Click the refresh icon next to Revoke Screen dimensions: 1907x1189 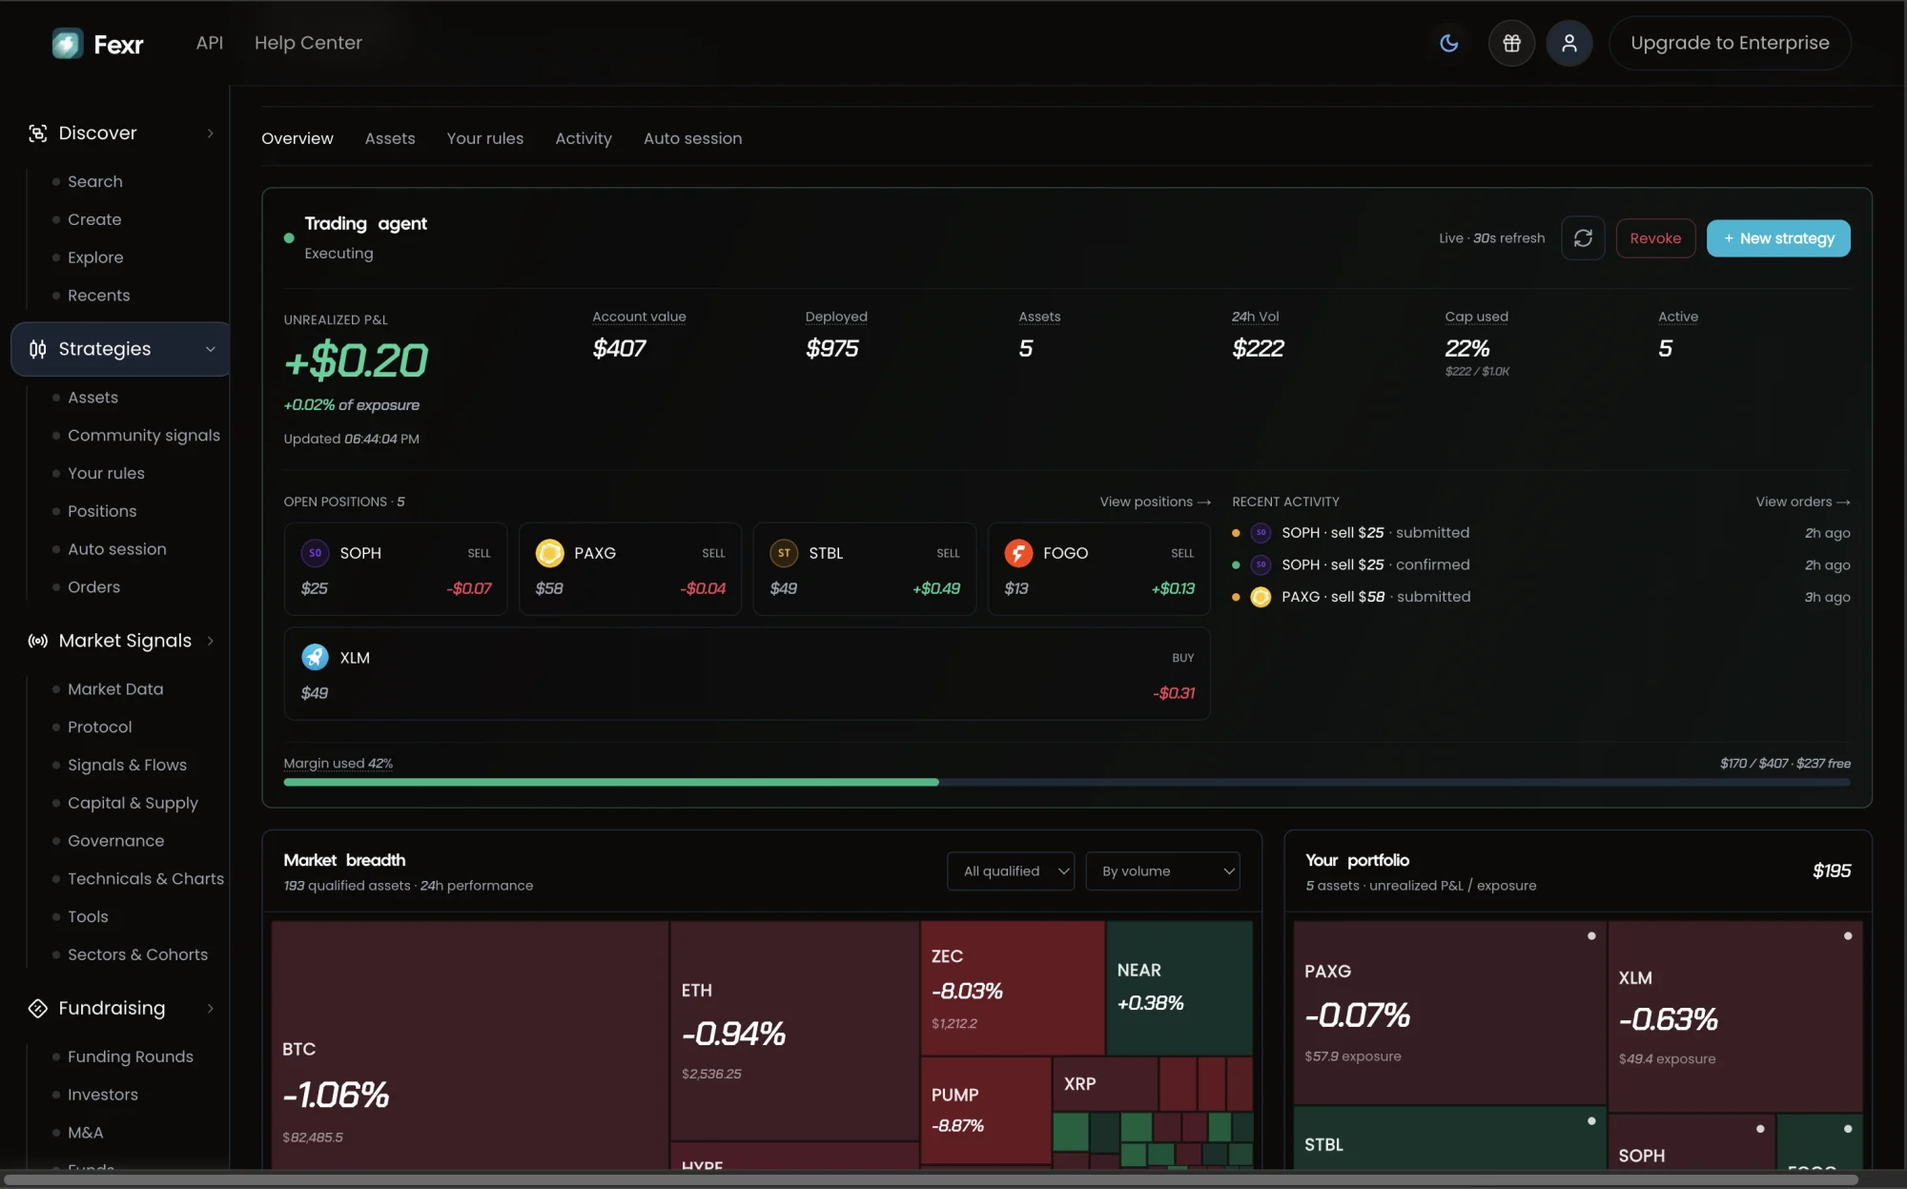(x=1583, y=238)
